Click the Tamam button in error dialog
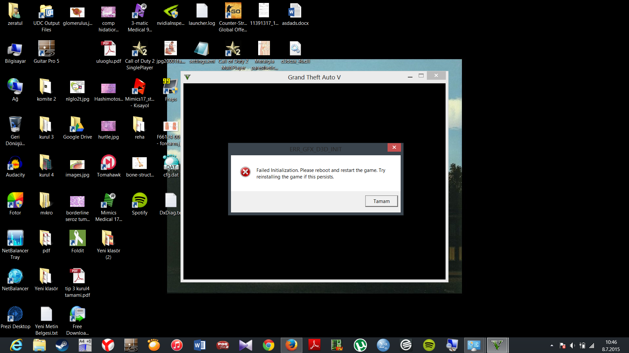This screenshot has width=629, height=353. click(381, 201)
